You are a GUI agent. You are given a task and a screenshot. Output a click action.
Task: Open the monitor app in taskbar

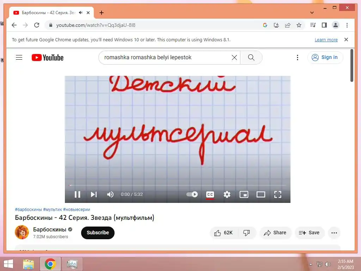(72, 264)
